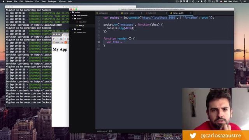Open Apps bookmark in Chrome window
The width and height of the screenshot is (249, 140).
point(56,42)
